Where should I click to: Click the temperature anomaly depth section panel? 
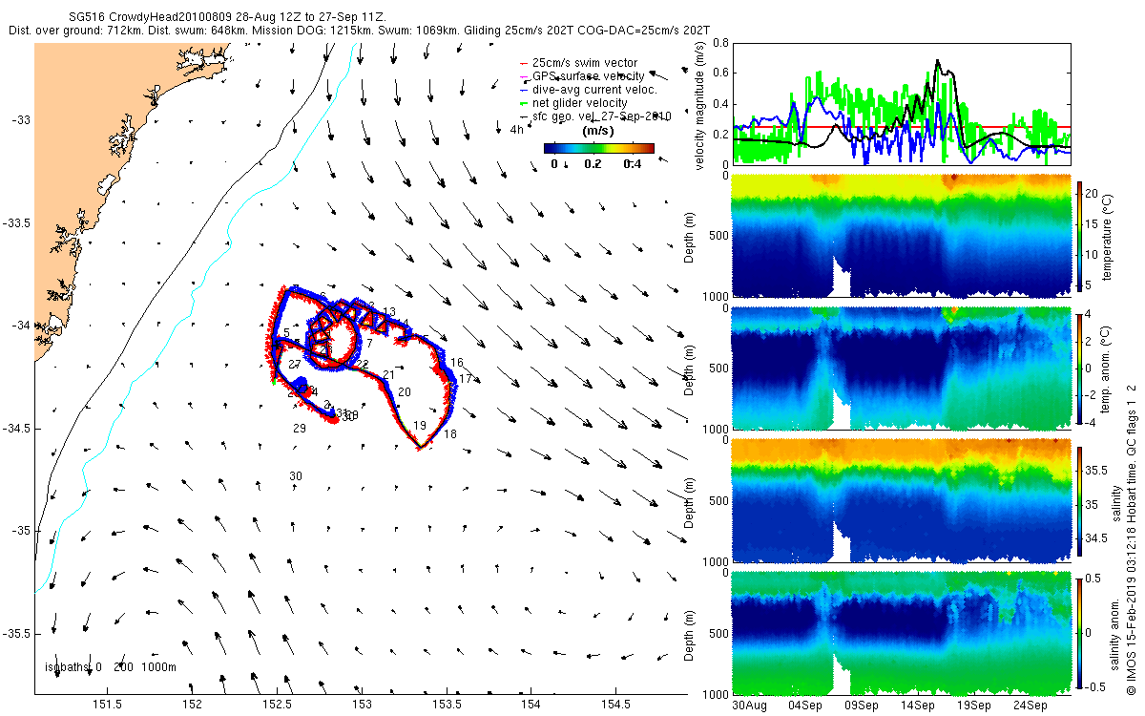901,368
